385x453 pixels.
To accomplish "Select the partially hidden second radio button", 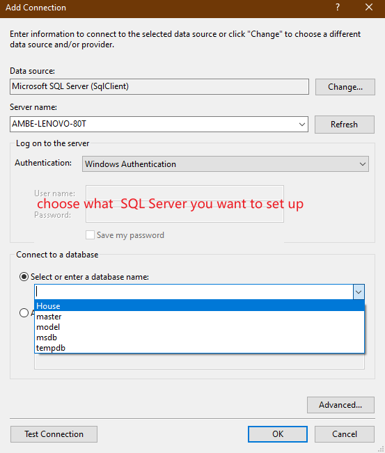I will (x=24, y=313).
